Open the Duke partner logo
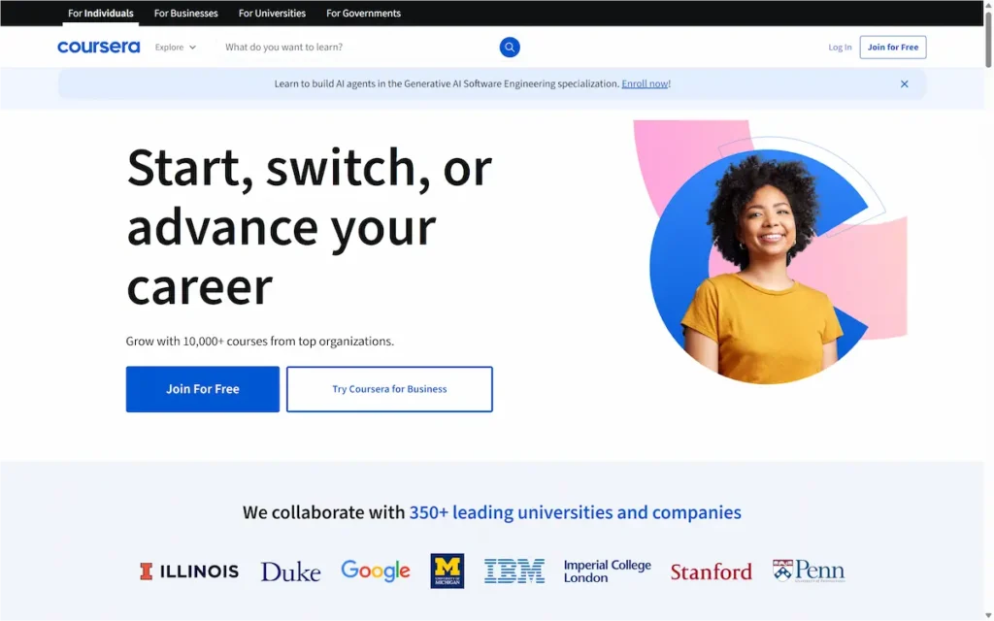The height and width of the screenshot is (621, 994). tap(290, 572)
